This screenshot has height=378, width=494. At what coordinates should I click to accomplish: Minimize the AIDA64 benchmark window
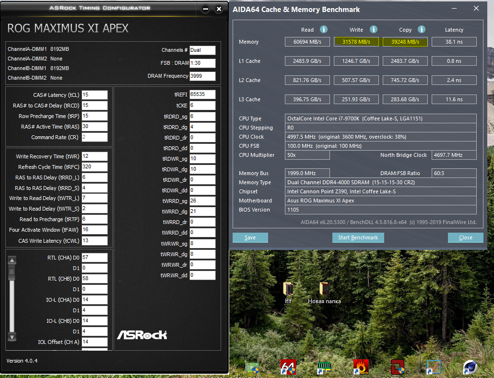(454, 9)
